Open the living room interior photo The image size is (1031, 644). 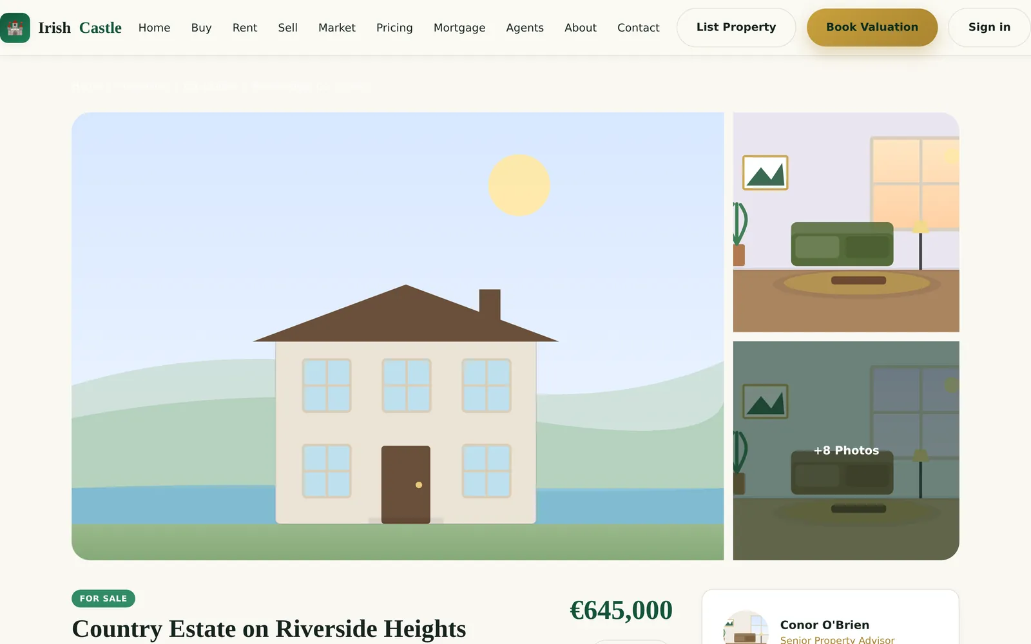(x=846, y=222)
